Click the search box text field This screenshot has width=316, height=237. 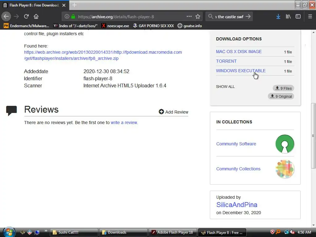229,17
